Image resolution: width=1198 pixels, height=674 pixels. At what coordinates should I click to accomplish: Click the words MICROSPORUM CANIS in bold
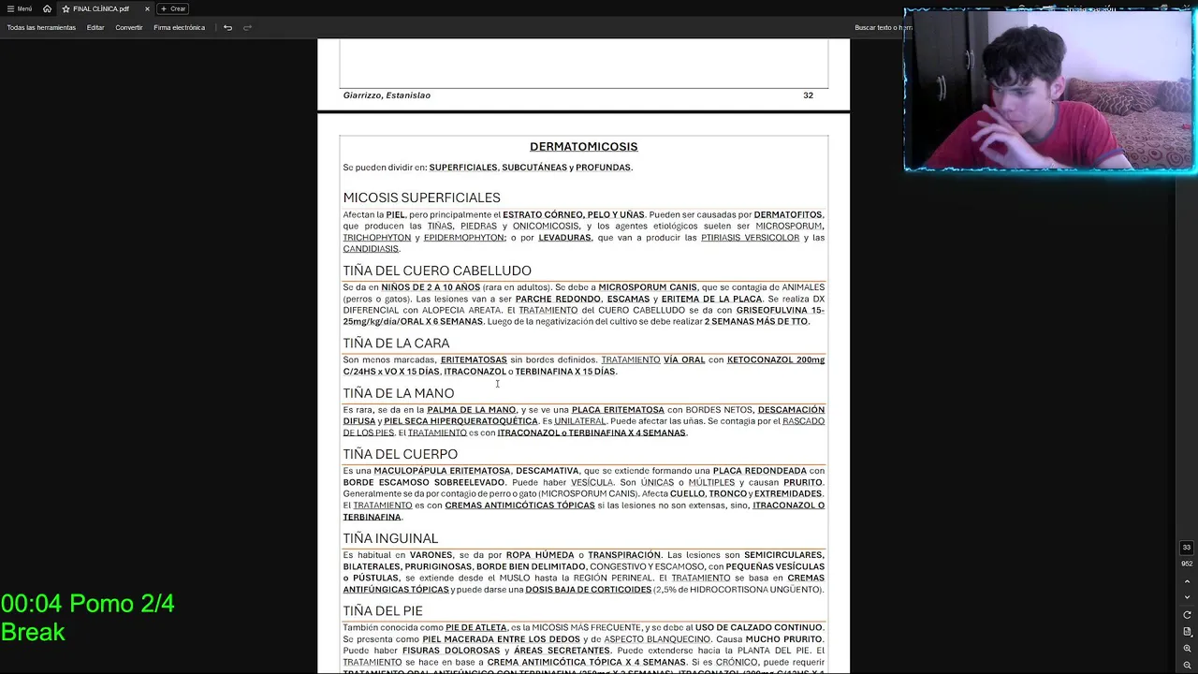(648, 287)
